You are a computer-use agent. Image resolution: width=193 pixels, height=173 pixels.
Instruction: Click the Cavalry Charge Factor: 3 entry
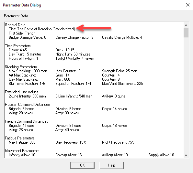coord(74,37)
